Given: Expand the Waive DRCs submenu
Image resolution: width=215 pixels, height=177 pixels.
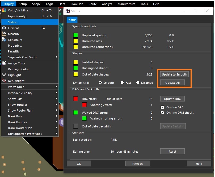Looking at the screenshot, I should pyautogui.click(x=29, y=87).
